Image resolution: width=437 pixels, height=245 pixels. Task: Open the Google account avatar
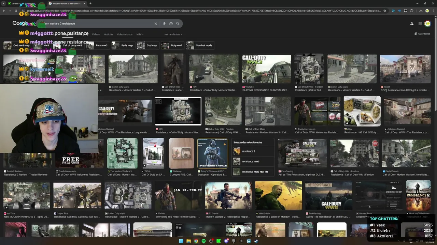tap(427, 23)
